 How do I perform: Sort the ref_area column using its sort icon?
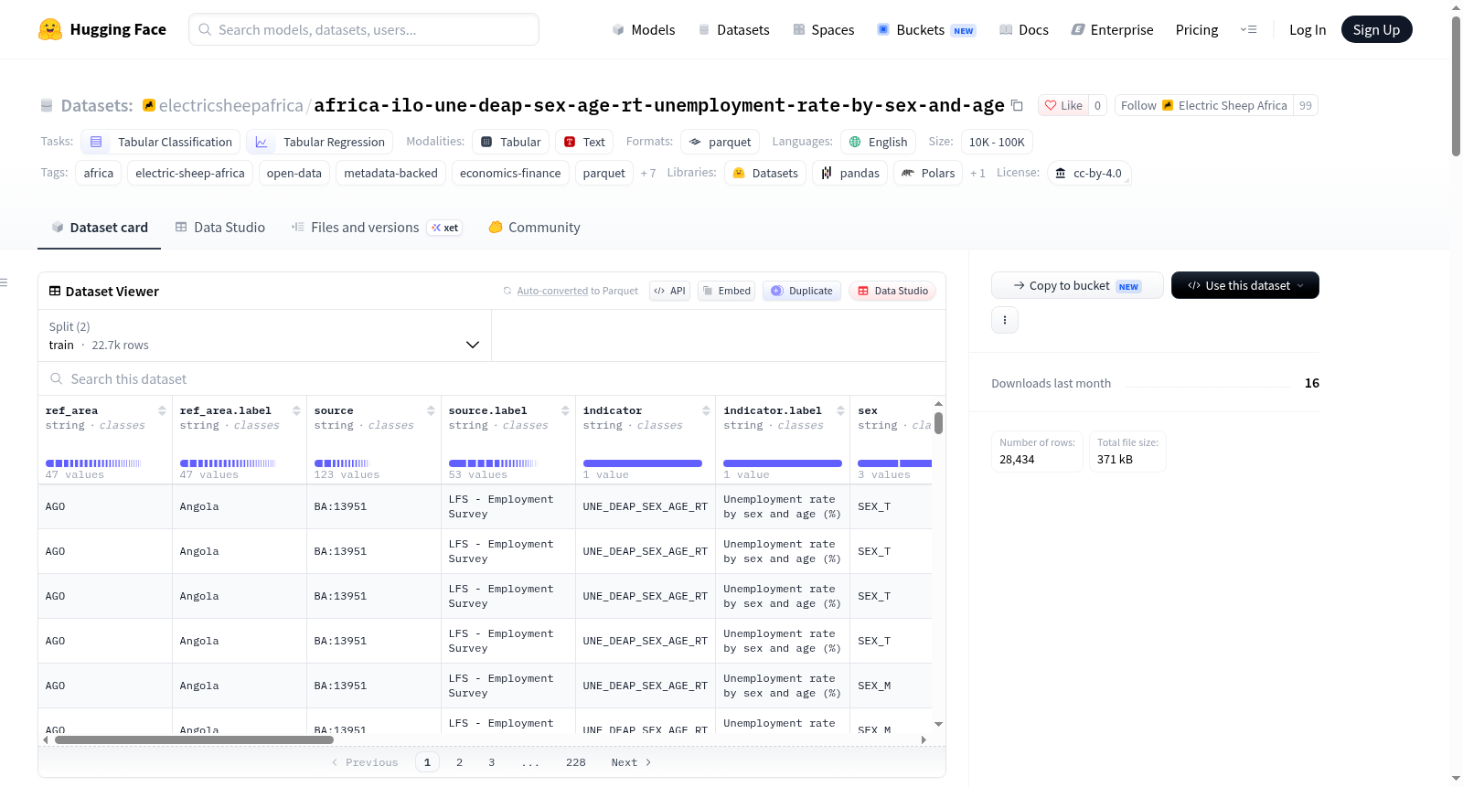tap(162, 410)
